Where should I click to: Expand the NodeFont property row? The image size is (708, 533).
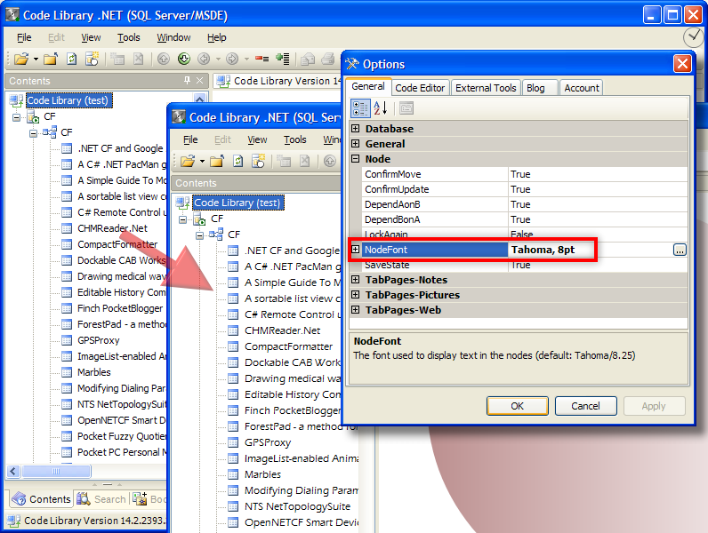[356, 250]
